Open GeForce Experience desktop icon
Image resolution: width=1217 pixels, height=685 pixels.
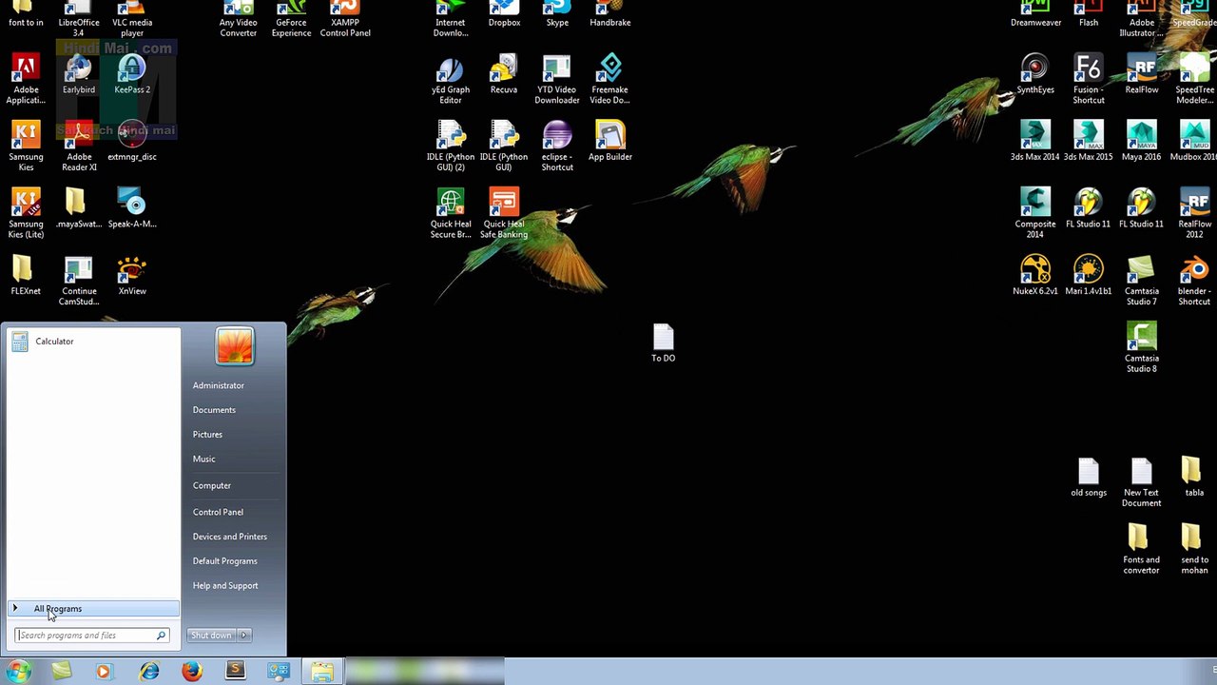click(291, 19)
